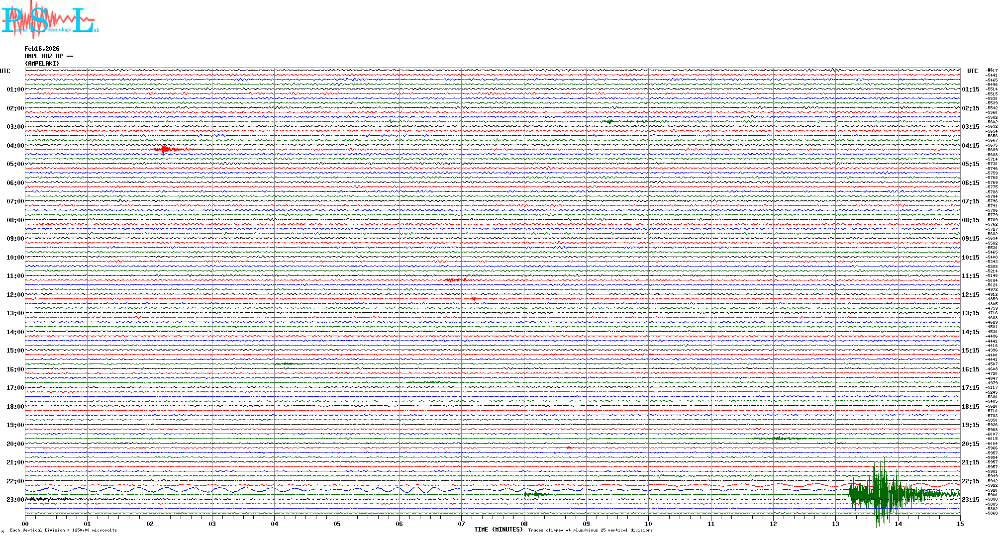Click the TIME (MINUTES) axis title

[498, 530]
